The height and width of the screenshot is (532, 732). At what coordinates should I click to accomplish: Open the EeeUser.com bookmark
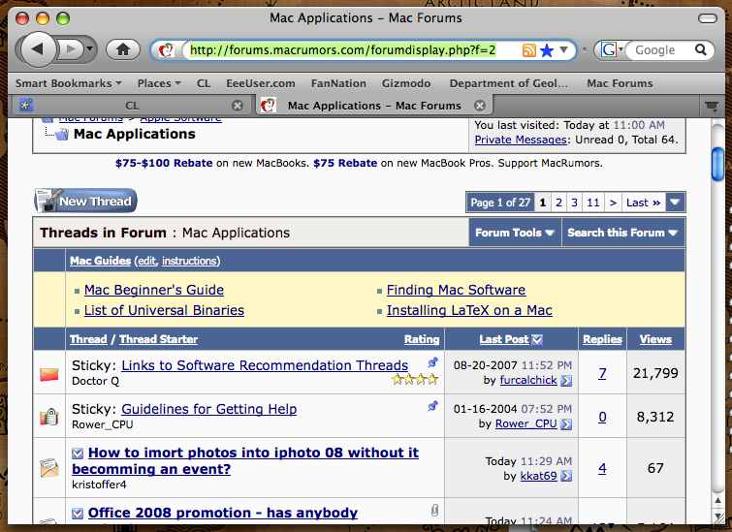(261, 83)
